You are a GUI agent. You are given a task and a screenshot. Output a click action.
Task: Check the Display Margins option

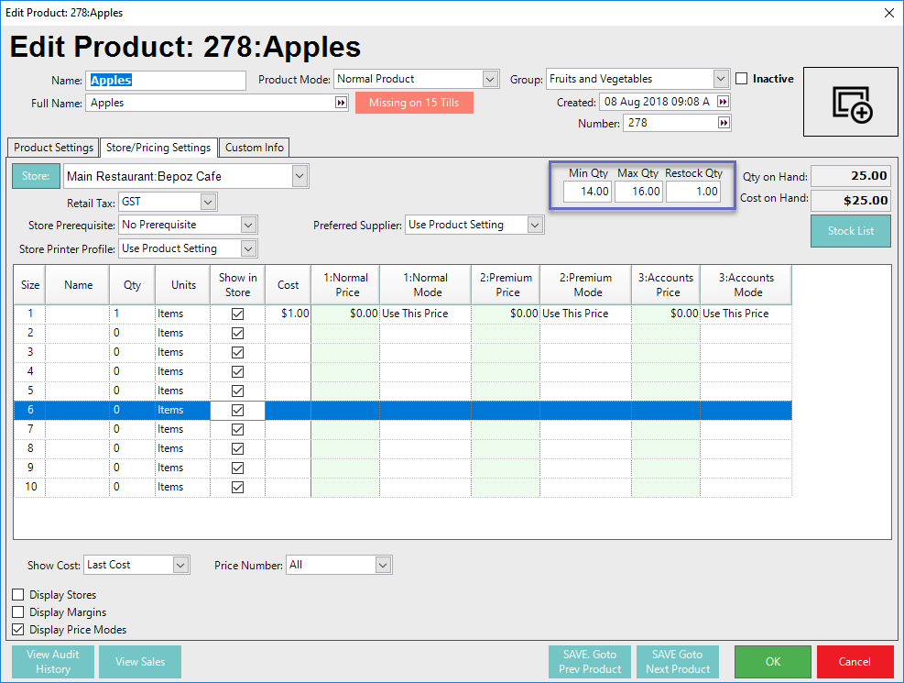click(x=18, y=612)
